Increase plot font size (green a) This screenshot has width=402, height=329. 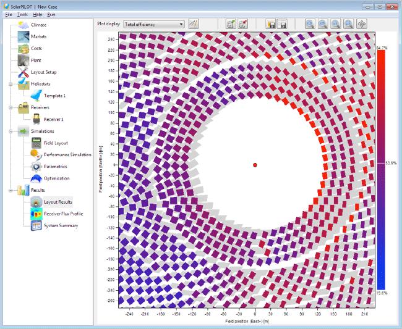(x=231, y=24)
